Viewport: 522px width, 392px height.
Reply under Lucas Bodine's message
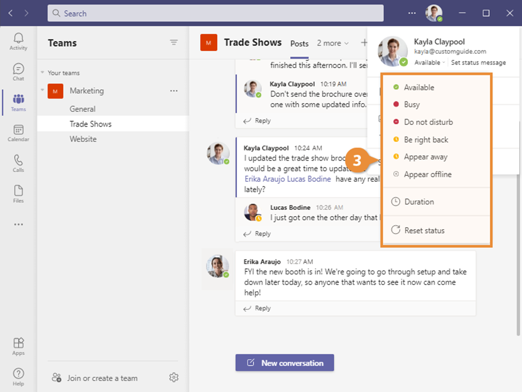coord(257,234)
